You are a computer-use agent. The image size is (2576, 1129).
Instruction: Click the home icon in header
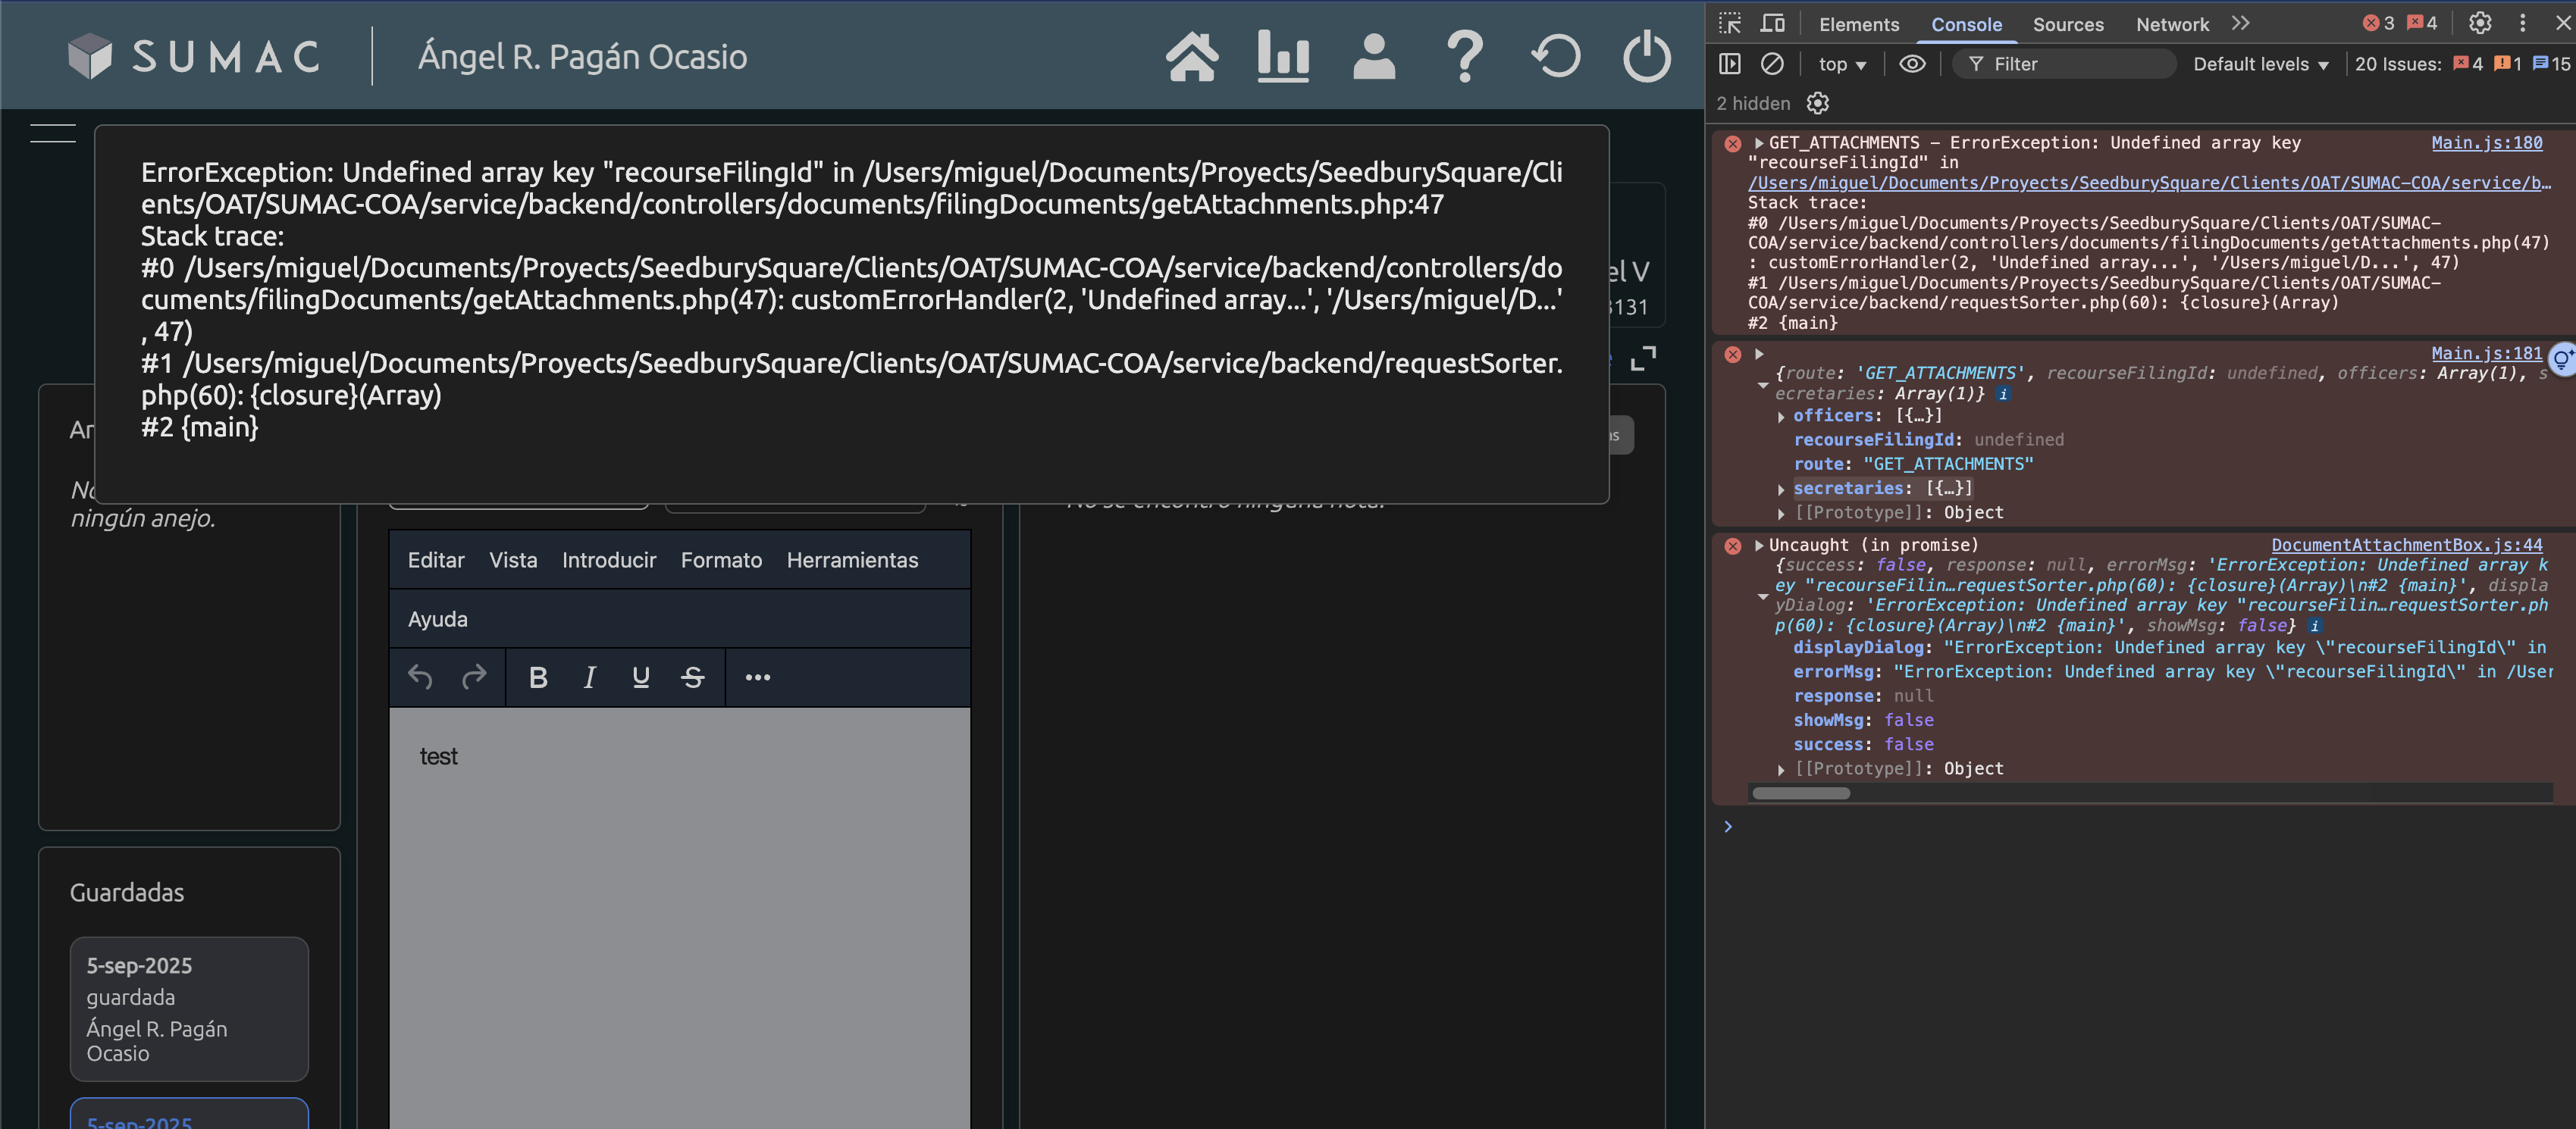tap(1191, 57)
